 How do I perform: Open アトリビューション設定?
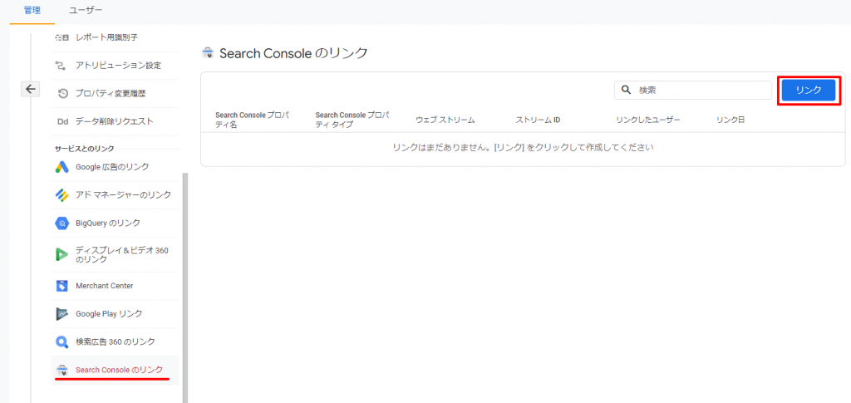pyautogui.click(x=116, y=66)
